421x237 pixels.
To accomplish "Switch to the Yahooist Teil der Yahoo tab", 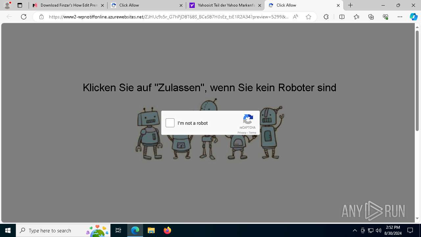I will pos(225,5).
